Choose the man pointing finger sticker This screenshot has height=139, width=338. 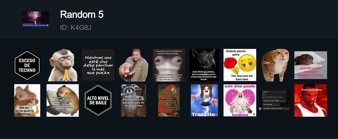tap(134, 65)
